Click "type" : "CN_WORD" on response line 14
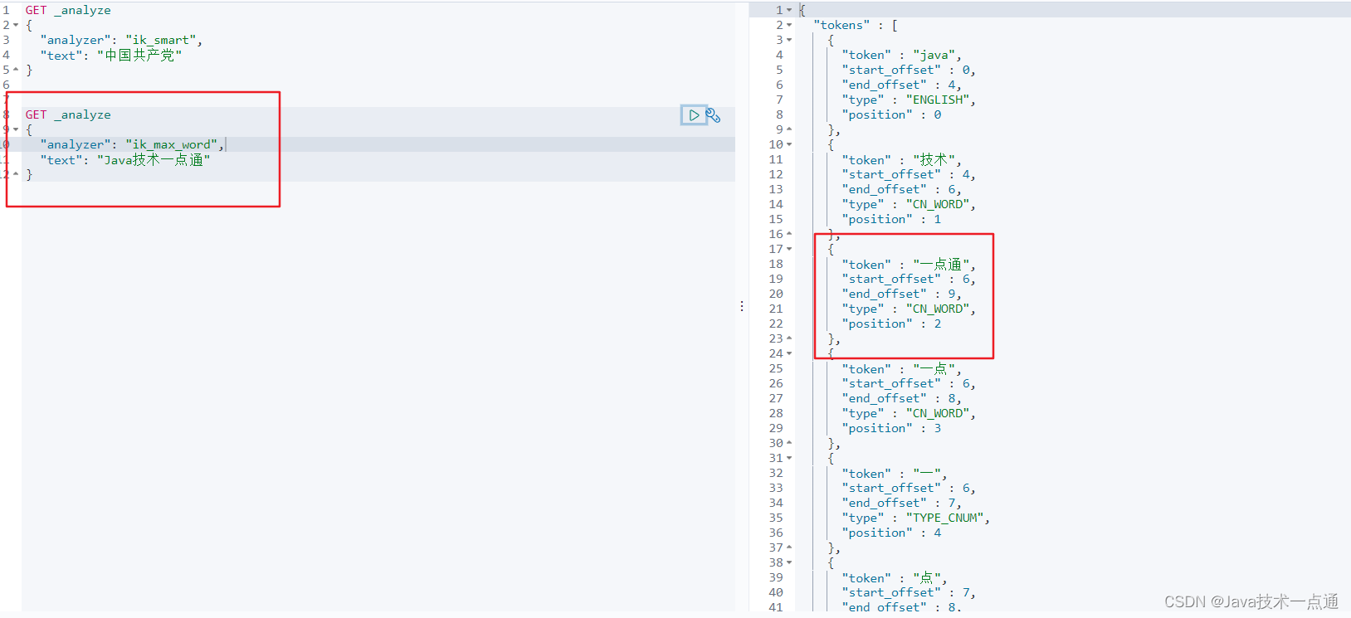The width and height of the screenshot is (1351, 618). tap(909, 204)
